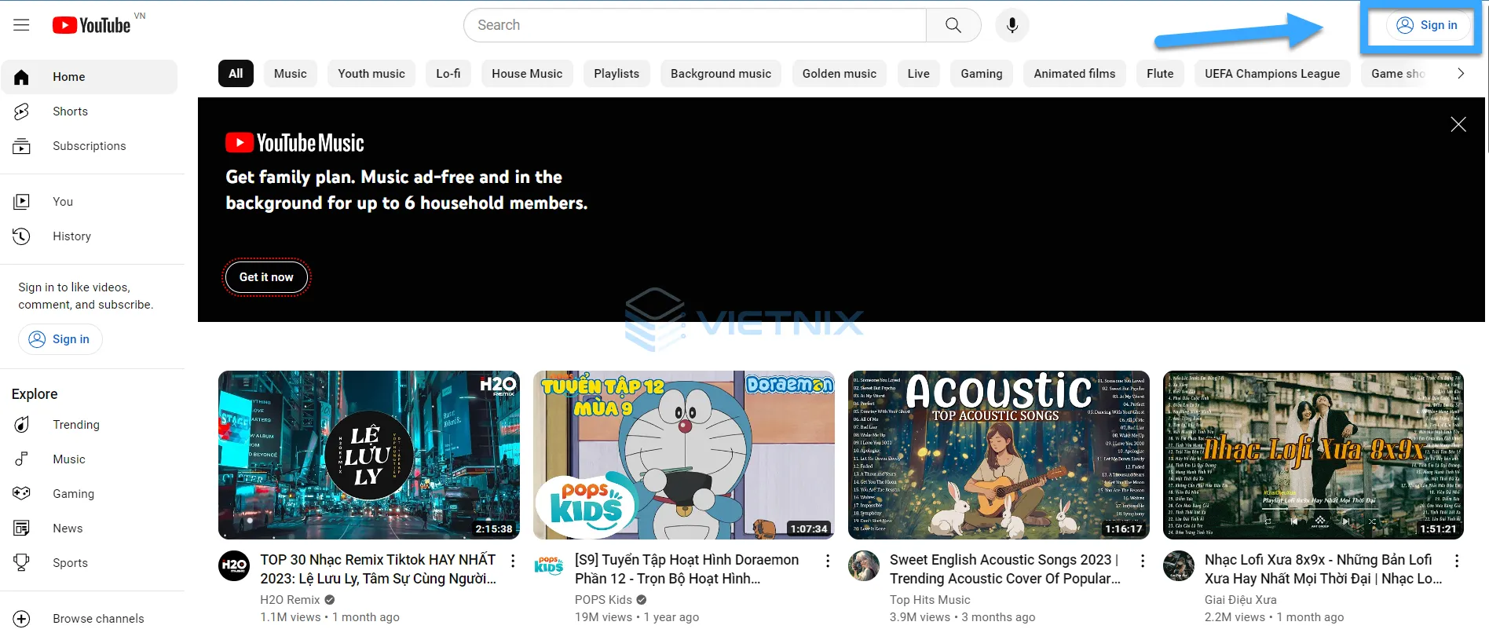The height and width of the screenshot is (640, 1489).
Task: Click the Browse channels plus icon
Action: tap(21, 619)
